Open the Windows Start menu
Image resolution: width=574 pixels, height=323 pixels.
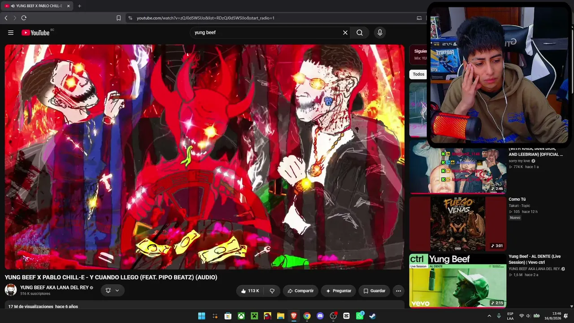pyautogui.click(x=202, y=316)
